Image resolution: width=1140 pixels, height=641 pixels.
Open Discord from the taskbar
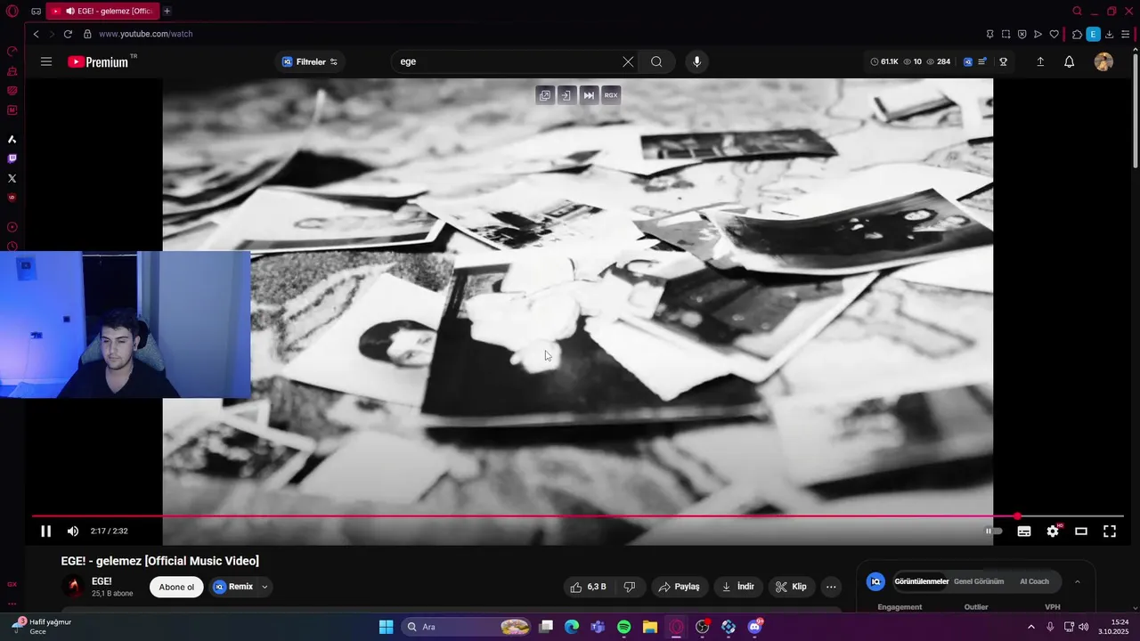(x=755, y=627)
